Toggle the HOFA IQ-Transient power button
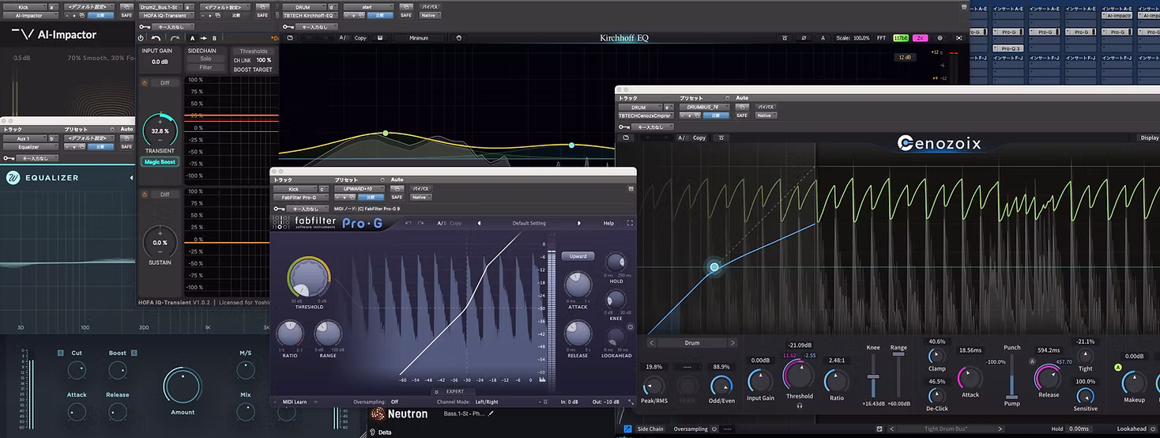Viewport: 1160px width, 438px height. (141, 38)
